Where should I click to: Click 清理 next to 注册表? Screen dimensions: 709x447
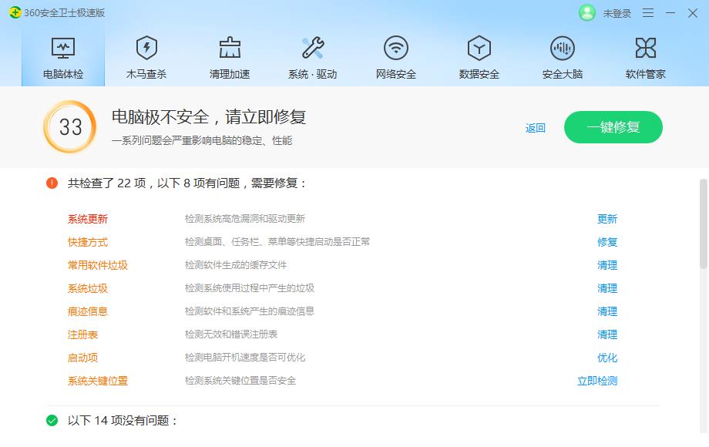point(608,334)
